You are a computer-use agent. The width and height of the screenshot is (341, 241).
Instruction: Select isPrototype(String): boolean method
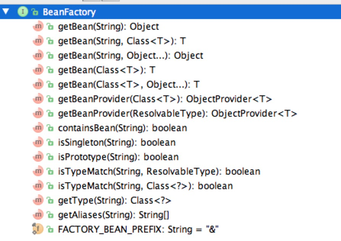click(118, 157)
